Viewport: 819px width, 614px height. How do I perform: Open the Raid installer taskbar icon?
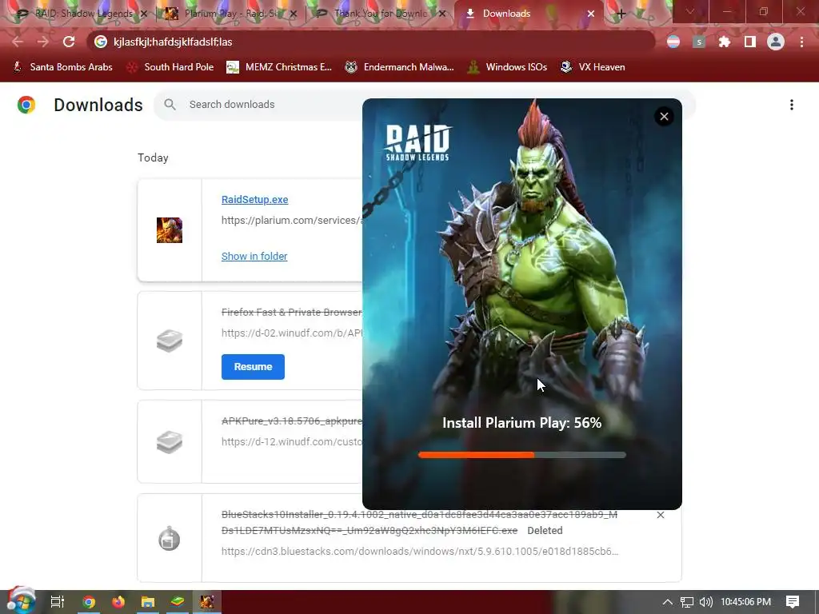pos(207,602)
